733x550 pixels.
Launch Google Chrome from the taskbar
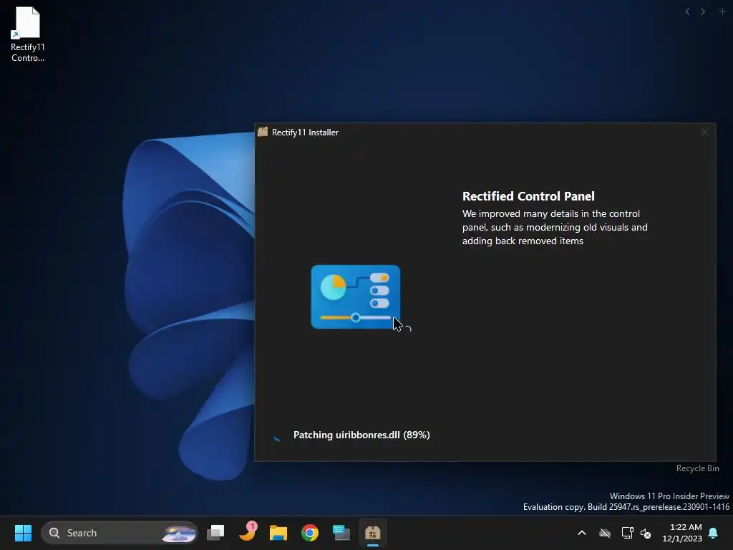[x=309, y=533]
